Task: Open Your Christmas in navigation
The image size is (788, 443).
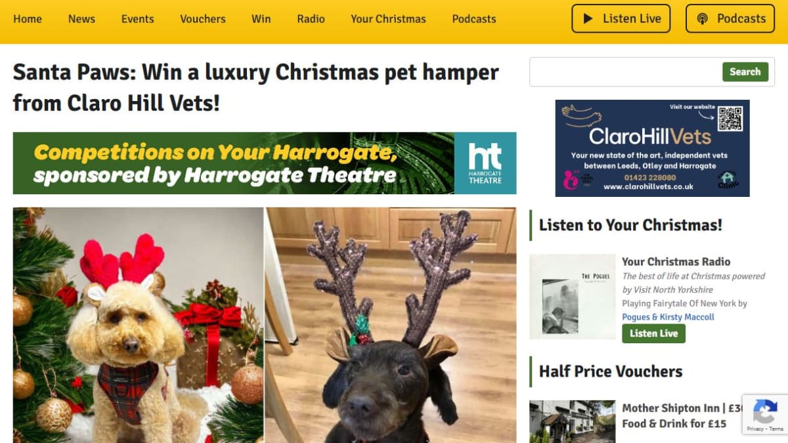Action: [388, 18]
